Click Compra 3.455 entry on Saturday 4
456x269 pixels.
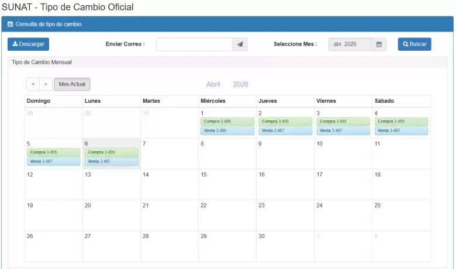pos(401,121)
